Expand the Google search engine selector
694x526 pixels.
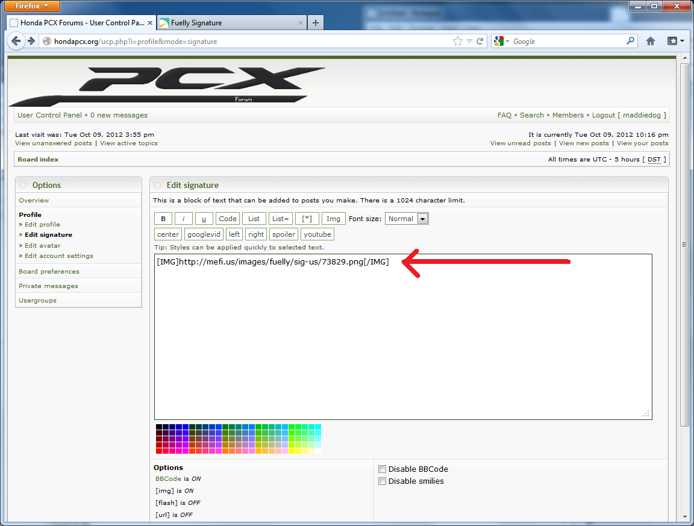coord(501,41)
